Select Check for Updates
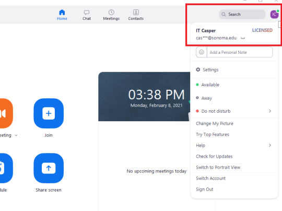 pos(214,156)
